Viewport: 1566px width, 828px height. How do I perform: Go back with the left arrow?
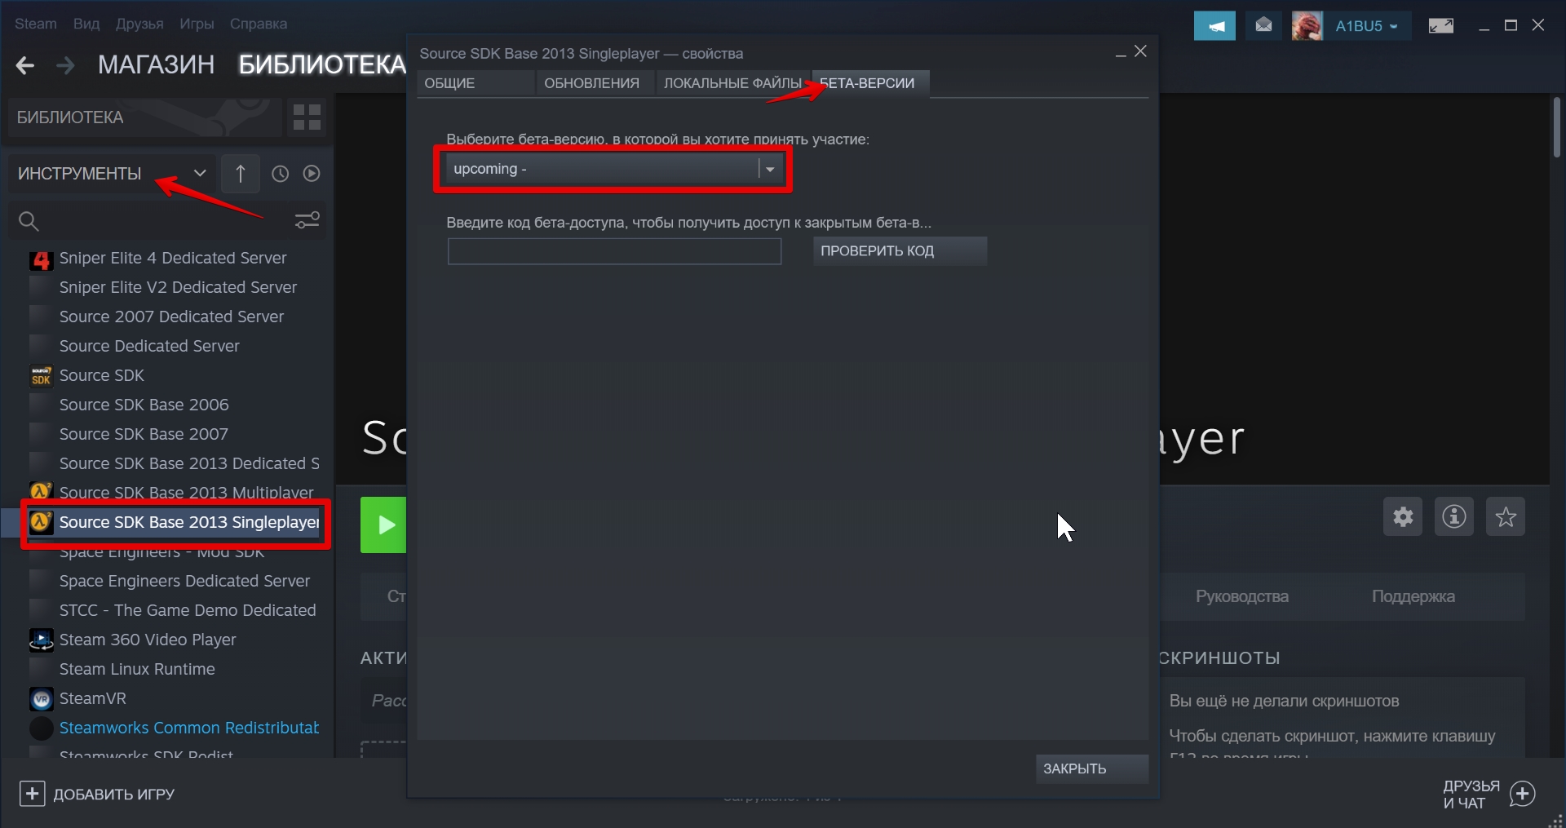(25, 65)
